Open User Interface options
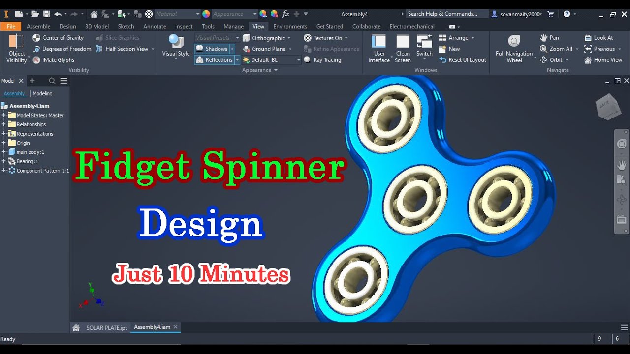 379,49
